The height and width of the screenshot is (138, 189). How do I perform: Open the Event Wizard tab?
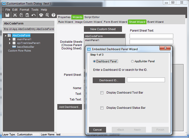(x=155, y=22)
